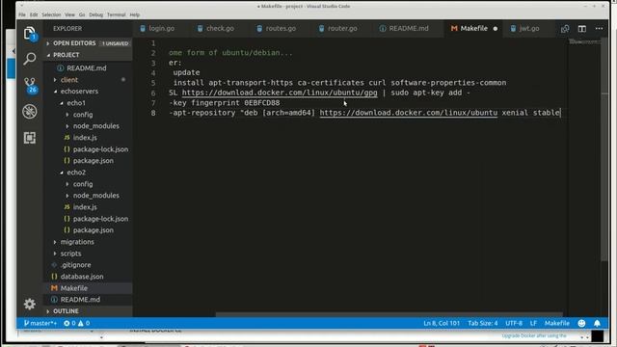
Task: Change the LF end-of-line sequence
Action: 533,324
